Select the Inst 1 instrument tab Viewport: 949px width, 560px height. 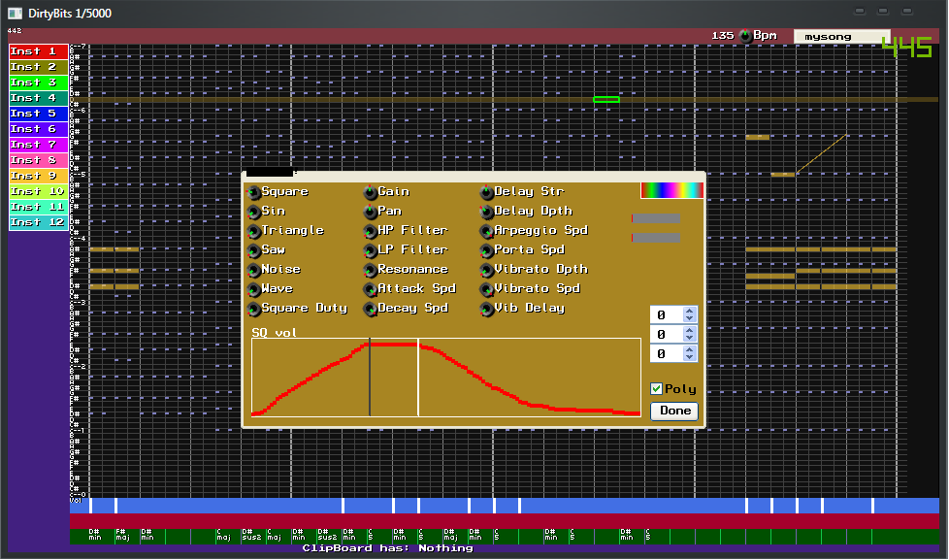point(38,51)
